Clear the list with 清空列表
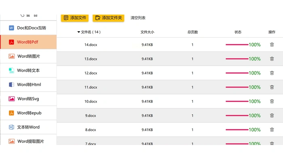 click(138, 18)
